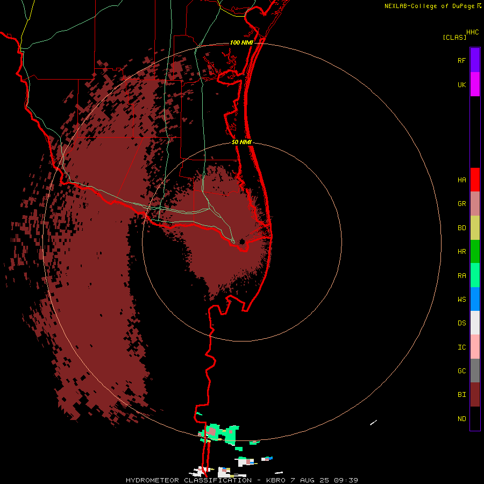Click the KBRO station identifier
Image resolution: width=484 pixels, height=484 pixels.
click(x=276, y=480)
